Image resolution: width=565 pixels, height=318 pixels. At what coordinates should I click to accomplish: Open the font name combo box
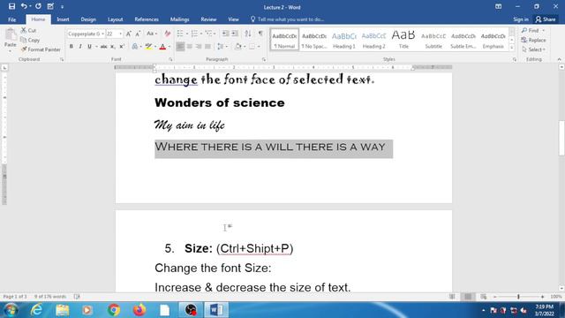87,34
